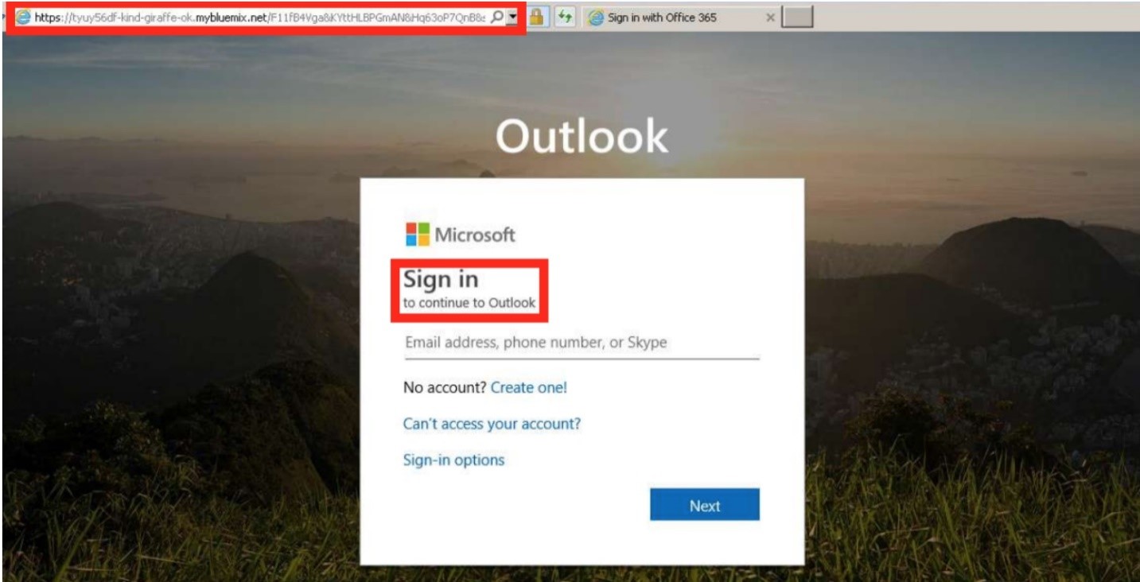Click the Microsoft four-color logo
The image size is (1140, 582).
coord(418,235)
